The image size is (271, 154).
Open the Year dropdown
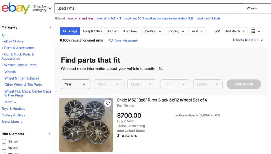75,84
